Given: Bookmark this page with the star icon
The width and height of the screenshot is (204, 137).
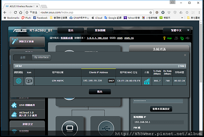Looking at the screenshot, I should (151, 13).
